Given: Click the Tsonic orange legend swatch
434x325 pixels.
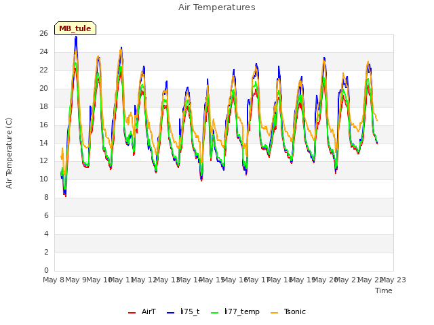Looking at the screenshot, I should 274,313.
